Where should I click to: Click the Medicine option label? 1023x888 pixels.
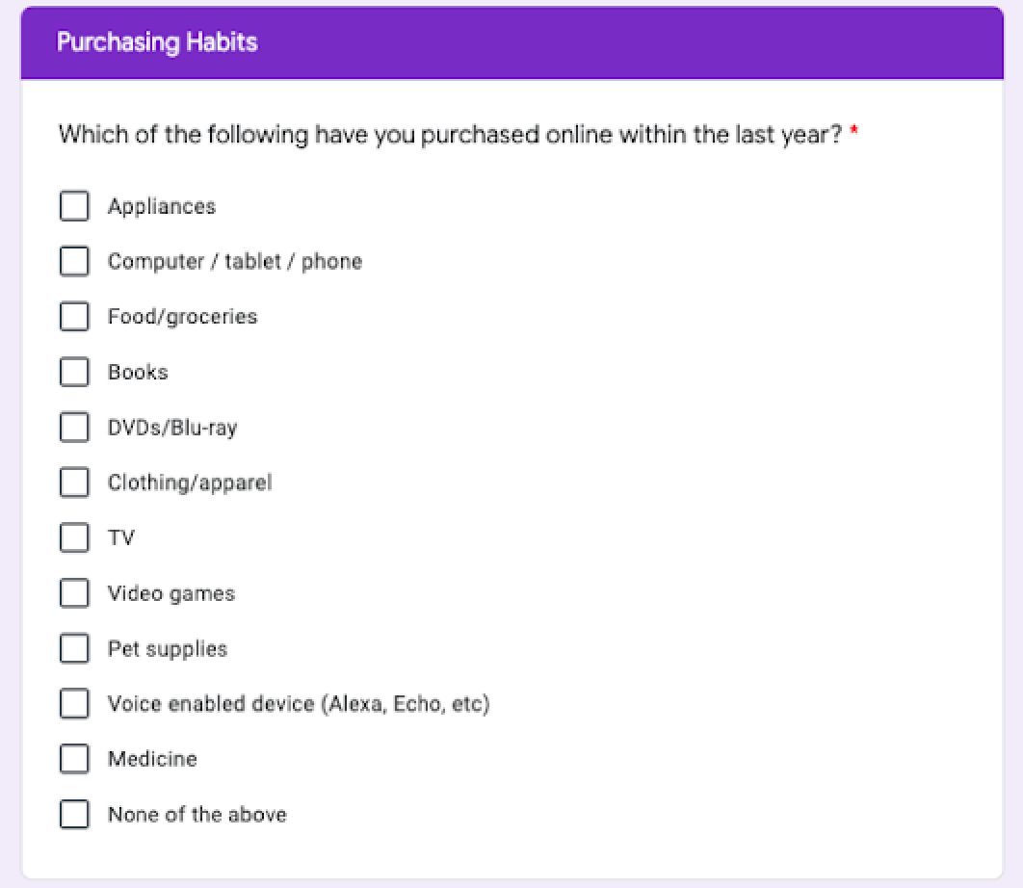click(152, 759)
